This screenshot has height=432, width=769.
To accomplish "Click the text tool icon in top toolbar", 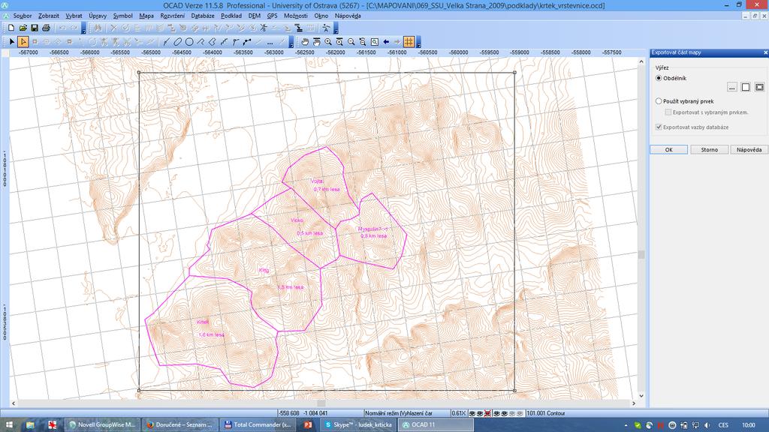I will pyautogui.click(x=326, y=28).
